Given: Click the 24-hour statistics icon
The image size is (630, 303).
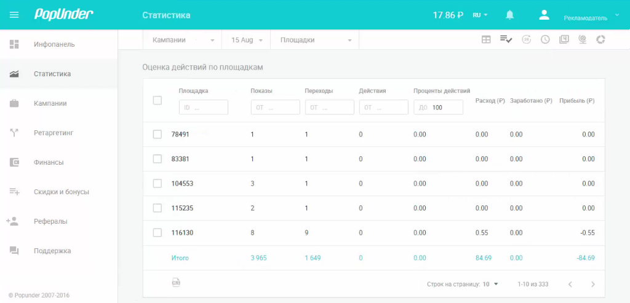Looking at the screenshot, I should [x=526, y=39].
